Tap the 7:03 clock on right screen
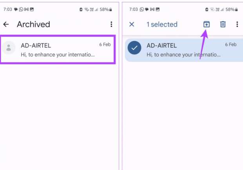The image size is (243, 170). click(x=133, y=9)
